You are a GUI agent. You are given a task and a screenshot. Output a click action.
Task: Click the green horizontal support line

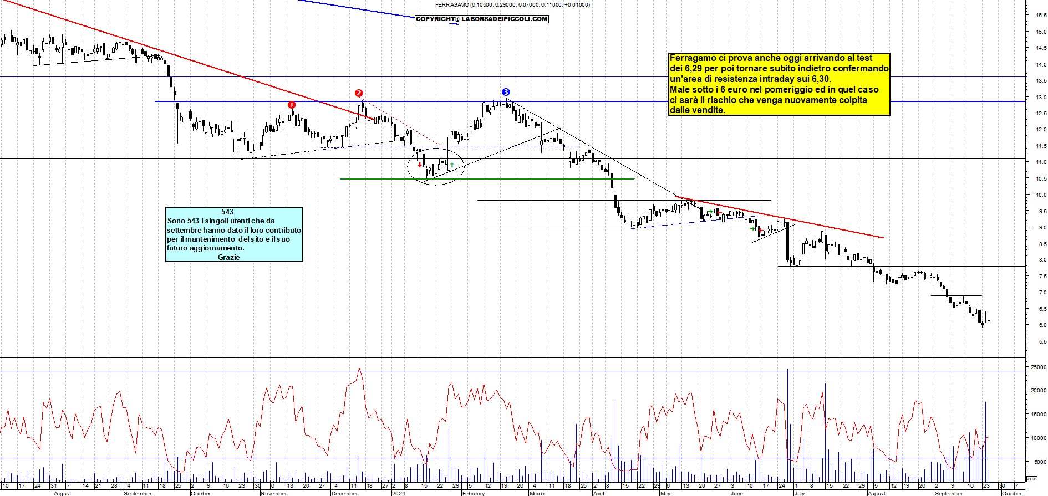pyautogui.click(x=487, y=179)
